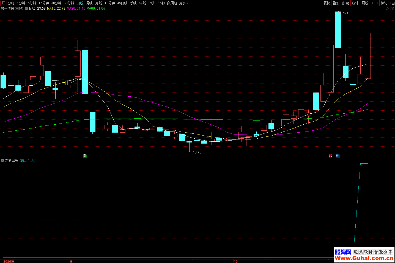This screenshot has height=263, width=395.
Task: Click the blue 财 marker icon
Action: (x=338, y=156)
